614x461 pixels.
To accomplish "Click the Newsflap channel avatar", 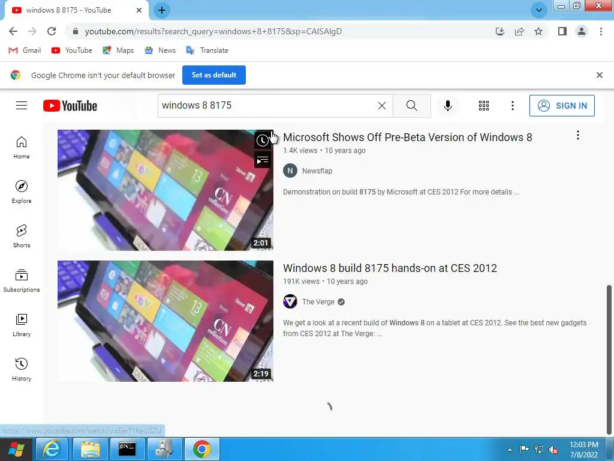I will [290, 171].
